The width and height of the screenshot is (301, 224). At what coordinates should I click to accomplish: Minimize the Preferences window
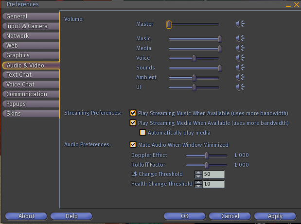(x=288, y=6)
